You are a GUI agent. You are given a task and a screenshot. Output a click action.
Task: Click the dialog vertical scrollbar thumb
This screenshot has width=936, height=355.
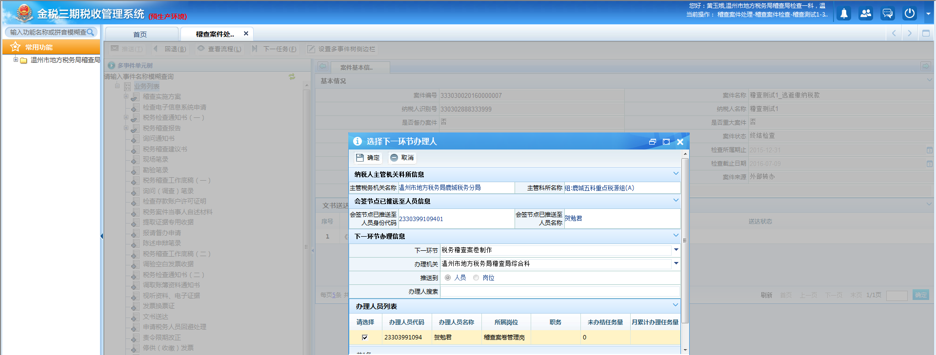(685, 241)
